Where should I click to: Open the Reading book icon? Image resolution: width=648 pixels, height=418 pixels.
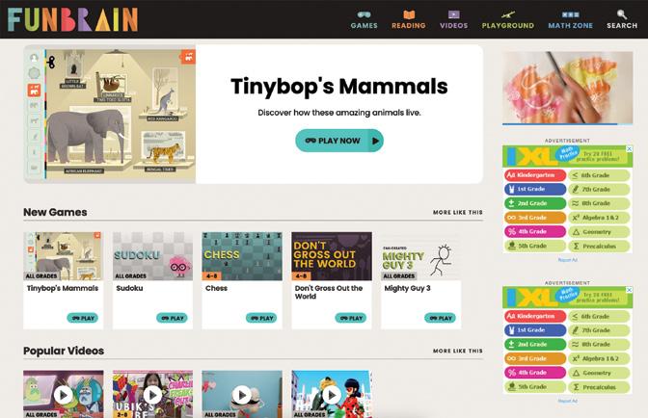click(409, 14)
